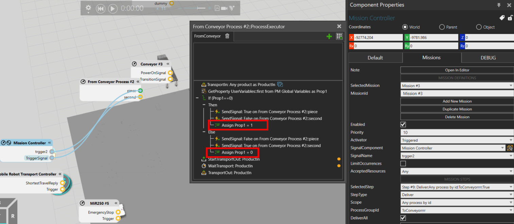This screenshot has width=514, height=224.
Task: Pick SignalComponent using the selector icon
Action: click(510, 148)
